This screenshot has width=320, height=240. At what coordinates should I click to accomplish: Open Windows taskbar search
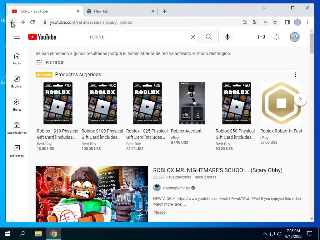tap(22, 234)
